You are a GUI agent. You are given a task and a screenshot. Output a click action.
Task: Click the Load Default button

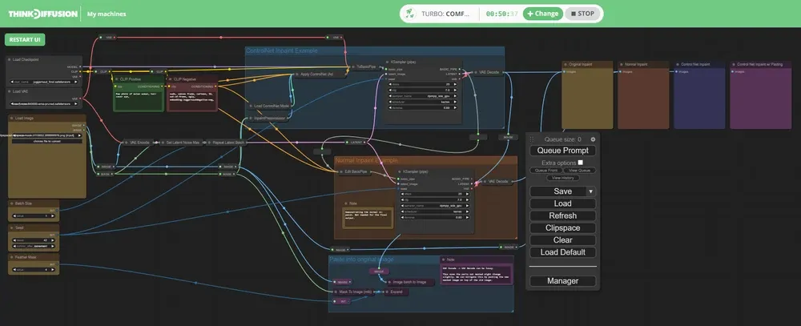(x=562, y=252)
